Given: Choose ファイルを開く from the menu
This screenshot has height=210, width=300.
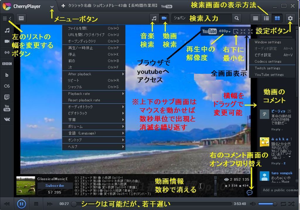Looking at the screenshot, I should 94,28.
